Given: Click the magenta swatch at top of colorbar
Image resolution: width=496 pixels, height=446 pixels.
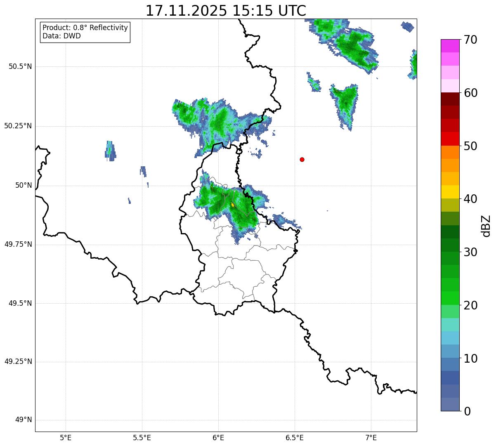Looking at the screenshot, I should pyautogui.click(x=450, y=46).
